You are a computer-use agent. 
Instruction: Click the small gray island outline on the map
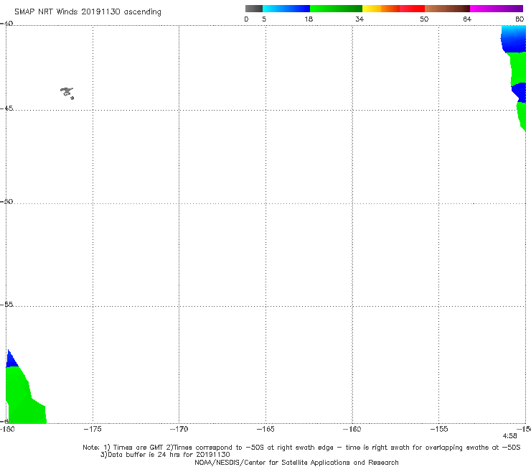point(67,93)
